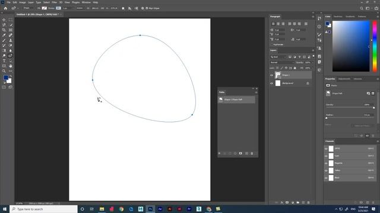Open the Filter menu
380x213 pixels.
coord(54,2)
